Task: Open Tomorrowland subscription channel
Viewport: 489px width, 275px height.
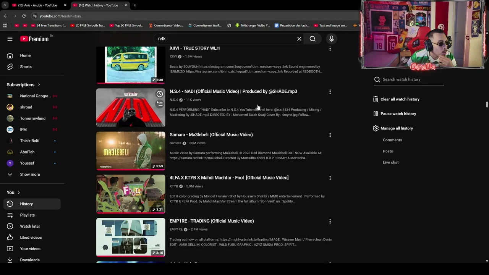Action: click(x=32, y=118)
